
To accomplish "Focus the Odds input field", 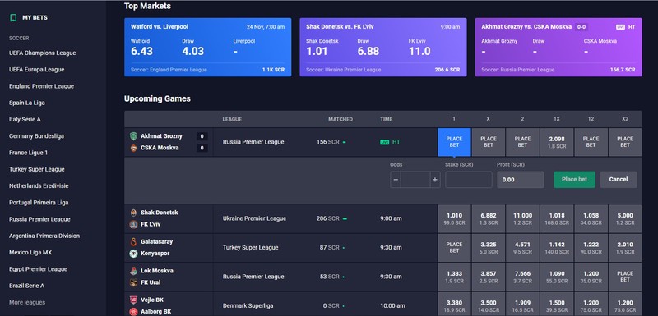I will 415,180.
